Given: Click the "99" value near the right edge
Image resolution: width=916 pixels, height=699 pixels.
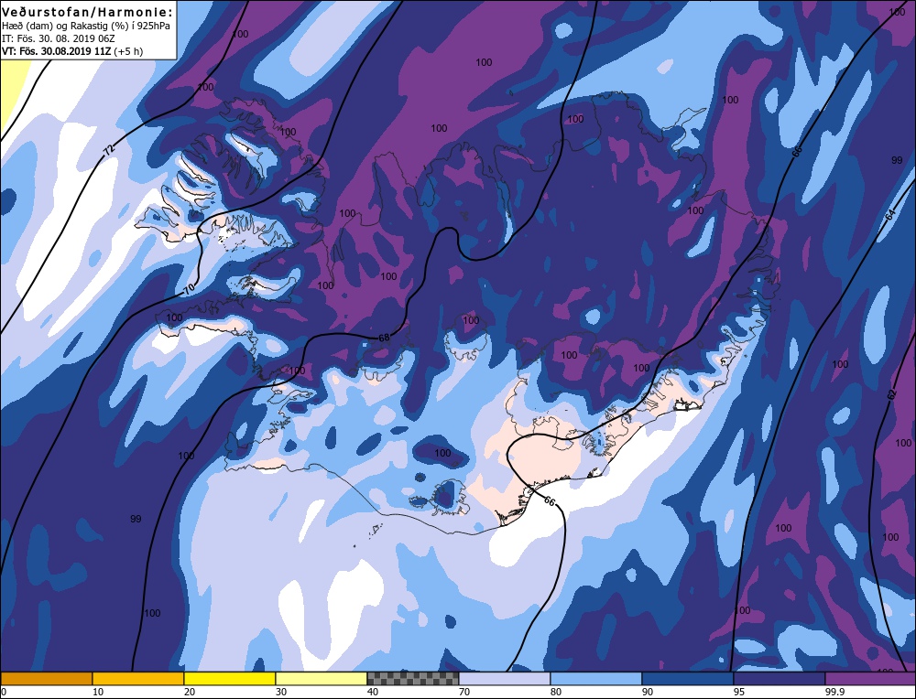Looking at the screenshot, I should pyautogui.click(x=897, y=160).
